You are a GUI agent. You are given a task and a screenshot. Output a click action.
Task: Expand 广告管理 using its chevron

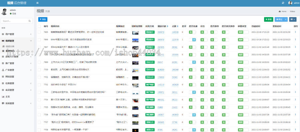[x=31, y=70]
